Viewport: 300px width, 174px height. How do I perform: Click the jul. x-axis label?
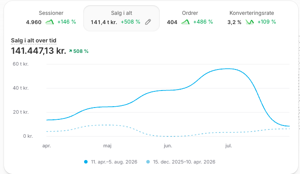[229, 146]
